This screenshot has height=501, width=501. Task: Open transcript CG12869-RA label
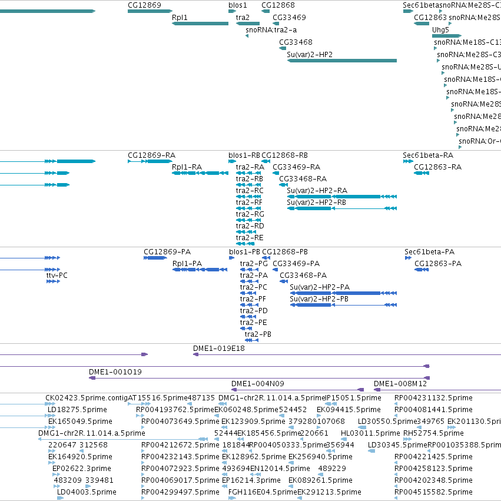(151, 155)
